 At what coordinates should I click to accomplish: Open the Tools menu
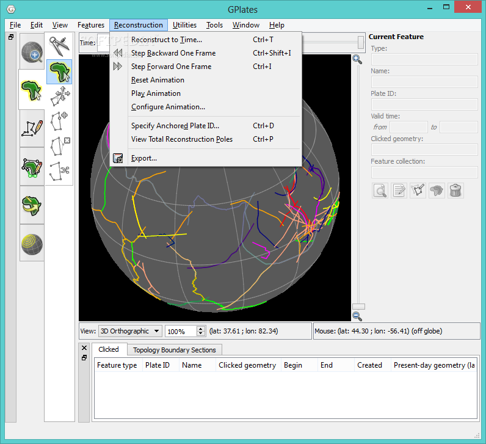(214, 25)
